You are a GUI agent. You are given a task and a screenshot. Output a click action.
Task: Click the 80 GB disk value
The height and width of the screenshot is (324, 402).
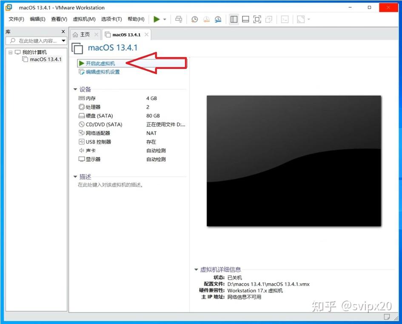tap(153, 116)
